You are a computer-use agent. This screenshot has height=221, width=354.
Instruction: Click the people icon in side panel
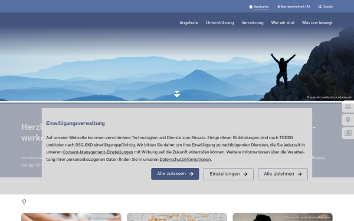[348, 107]
